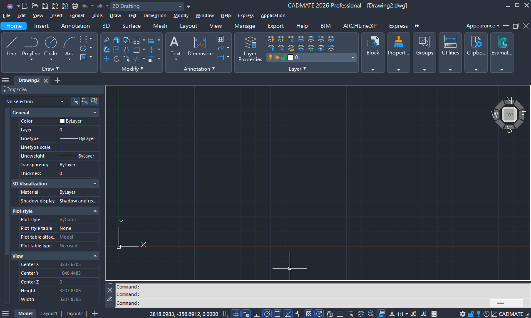Show more ribbon tabs with double arrow
This screenshot has width=531, height=318.
tap(417, 26)
